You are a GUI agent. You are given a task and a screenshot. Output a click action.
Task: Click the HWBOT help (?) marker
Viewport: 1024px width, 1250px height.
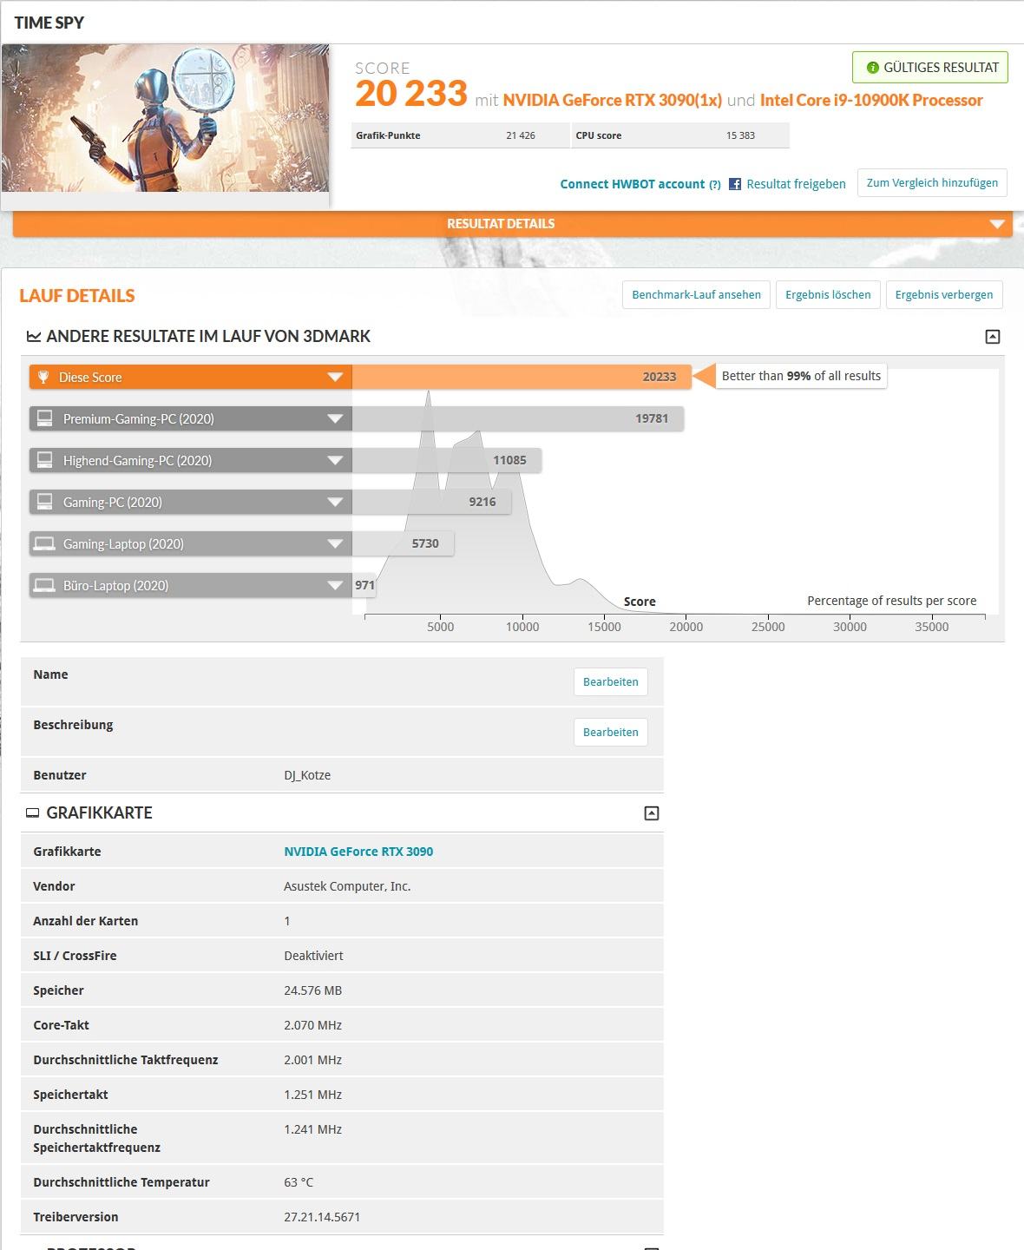click(715, 184)
